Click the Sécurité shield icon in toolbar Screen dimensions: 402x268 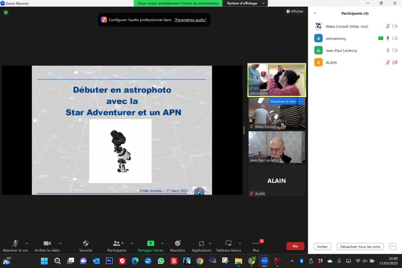pos(86,243)
